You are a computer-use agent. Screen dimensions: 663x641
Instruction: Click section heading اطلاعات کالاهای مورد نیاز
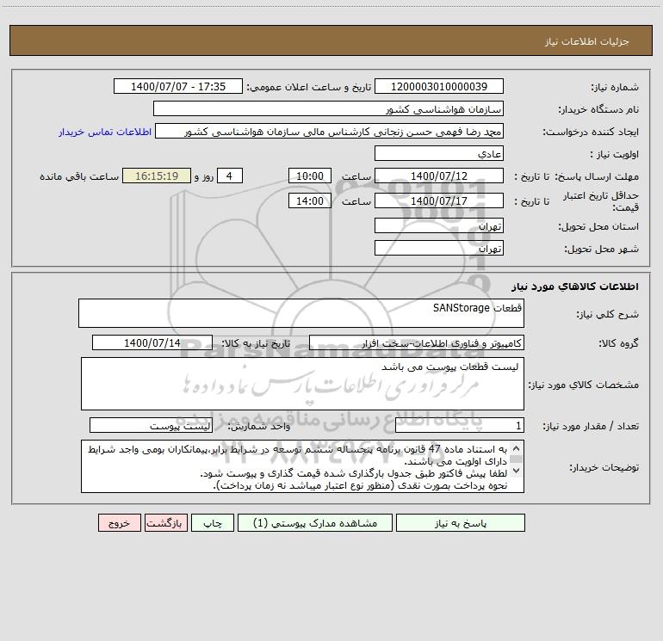pyautogui.click(x=574, y=287)
